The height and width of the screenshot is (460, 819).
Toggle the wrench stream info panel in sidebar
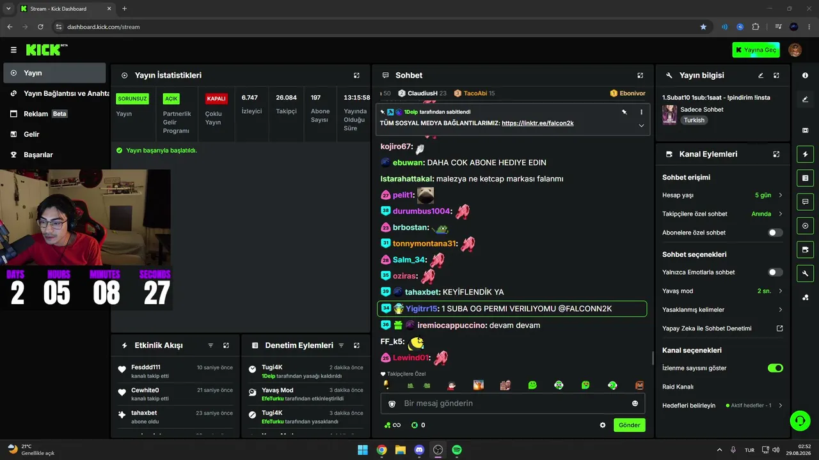click(x=805, y=273)
